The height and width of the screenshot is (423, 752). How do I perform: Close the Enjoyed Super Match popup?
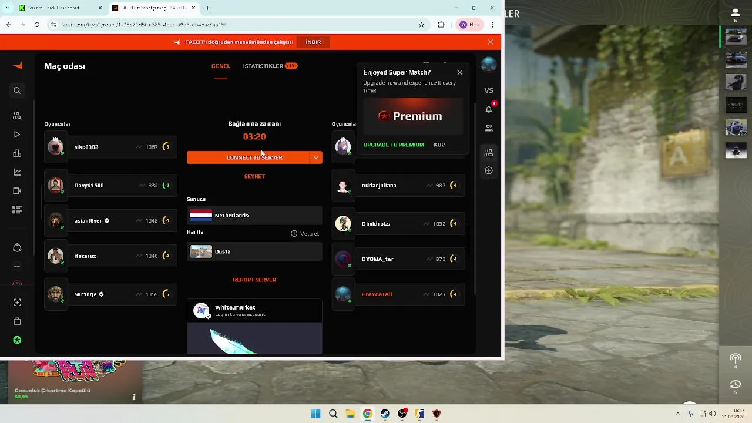coord(459,72)
